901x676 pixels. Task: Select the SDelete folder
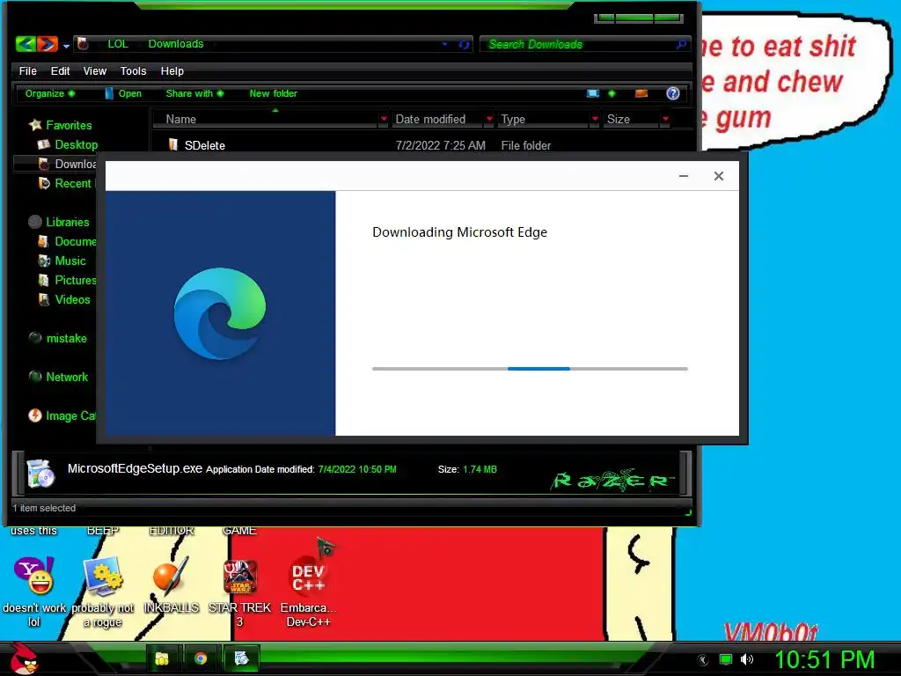[x=204, y=145]
